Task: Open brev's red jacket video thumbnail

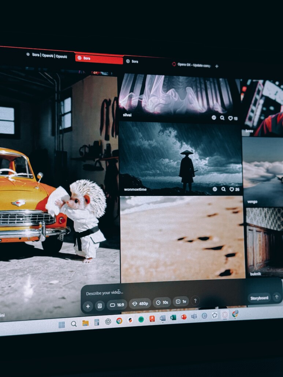Action: (262, 108)
